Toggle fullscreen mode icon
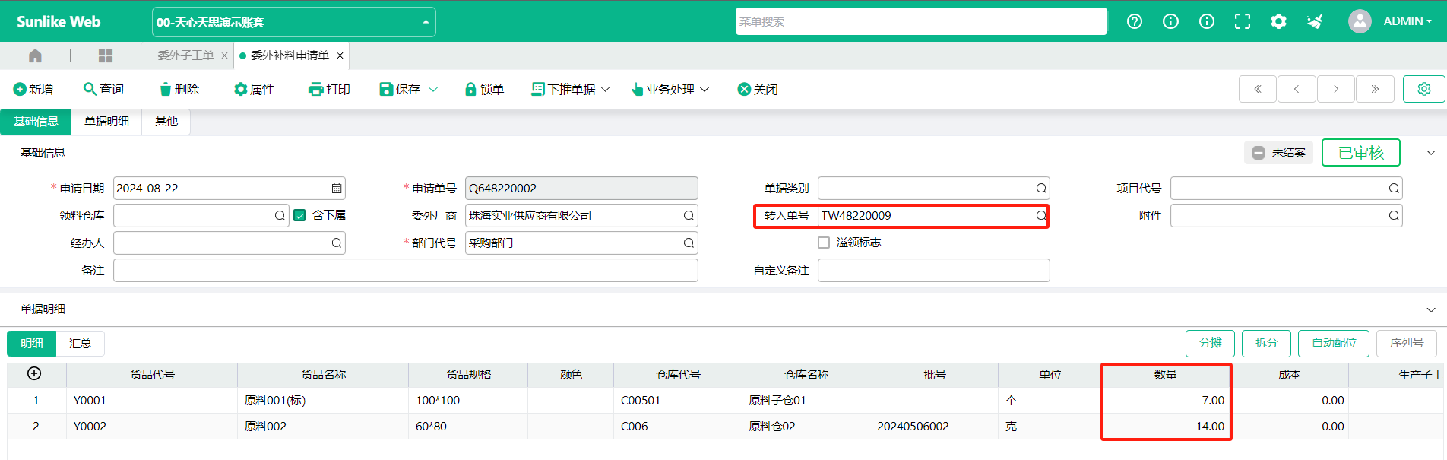Viewport: 1447px width, 460px height. [1243, 21]
